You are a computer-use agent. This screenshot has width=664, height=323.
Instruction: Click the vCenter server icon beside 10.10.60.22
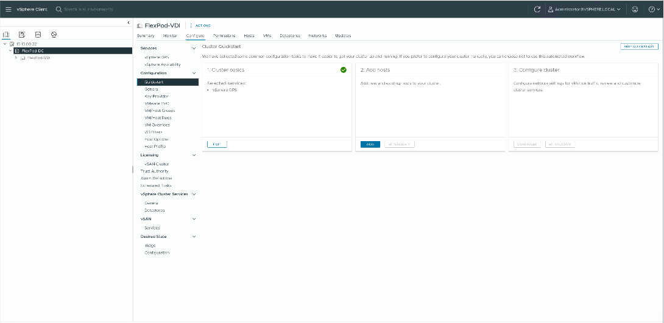pyautogui.click(x=12, y=44)
